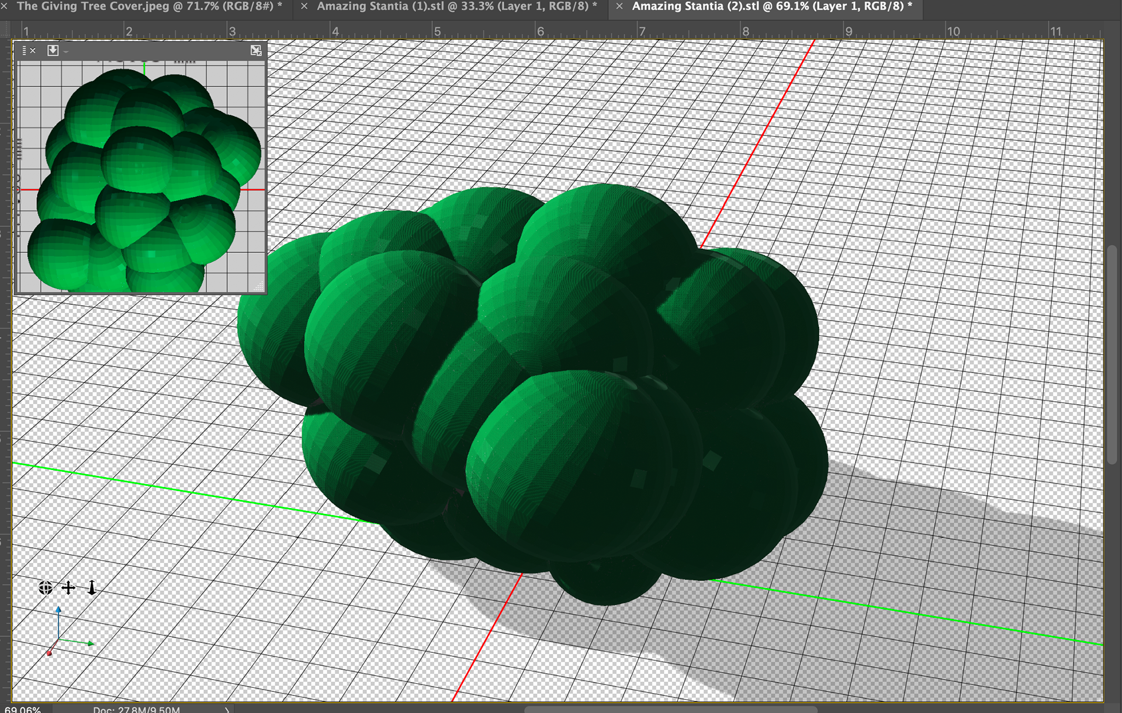Close the secondary view panel
The height and width of the screenshot is (713, 1122).
33,51
